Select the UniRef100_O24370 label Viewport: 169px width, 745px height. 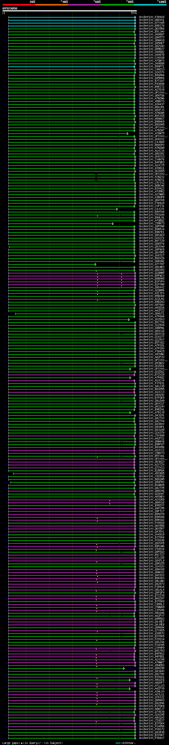pos(151,72)
